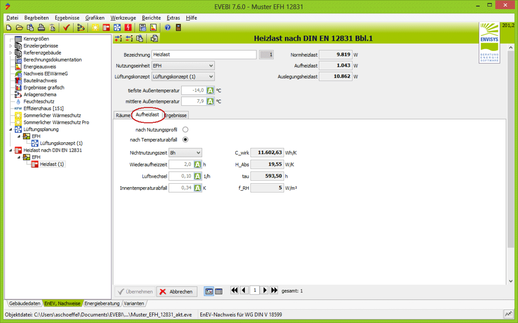The width and height of the screenshot is (518, 323).
Task: Collapse the Heizlast nach DIN EN 12831 node
Action: (x=11, y=150)
